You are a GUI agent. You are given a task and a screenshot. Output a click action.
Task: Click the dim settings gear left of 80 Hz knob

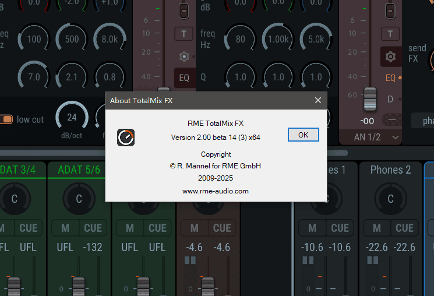(x=184, y=57)
